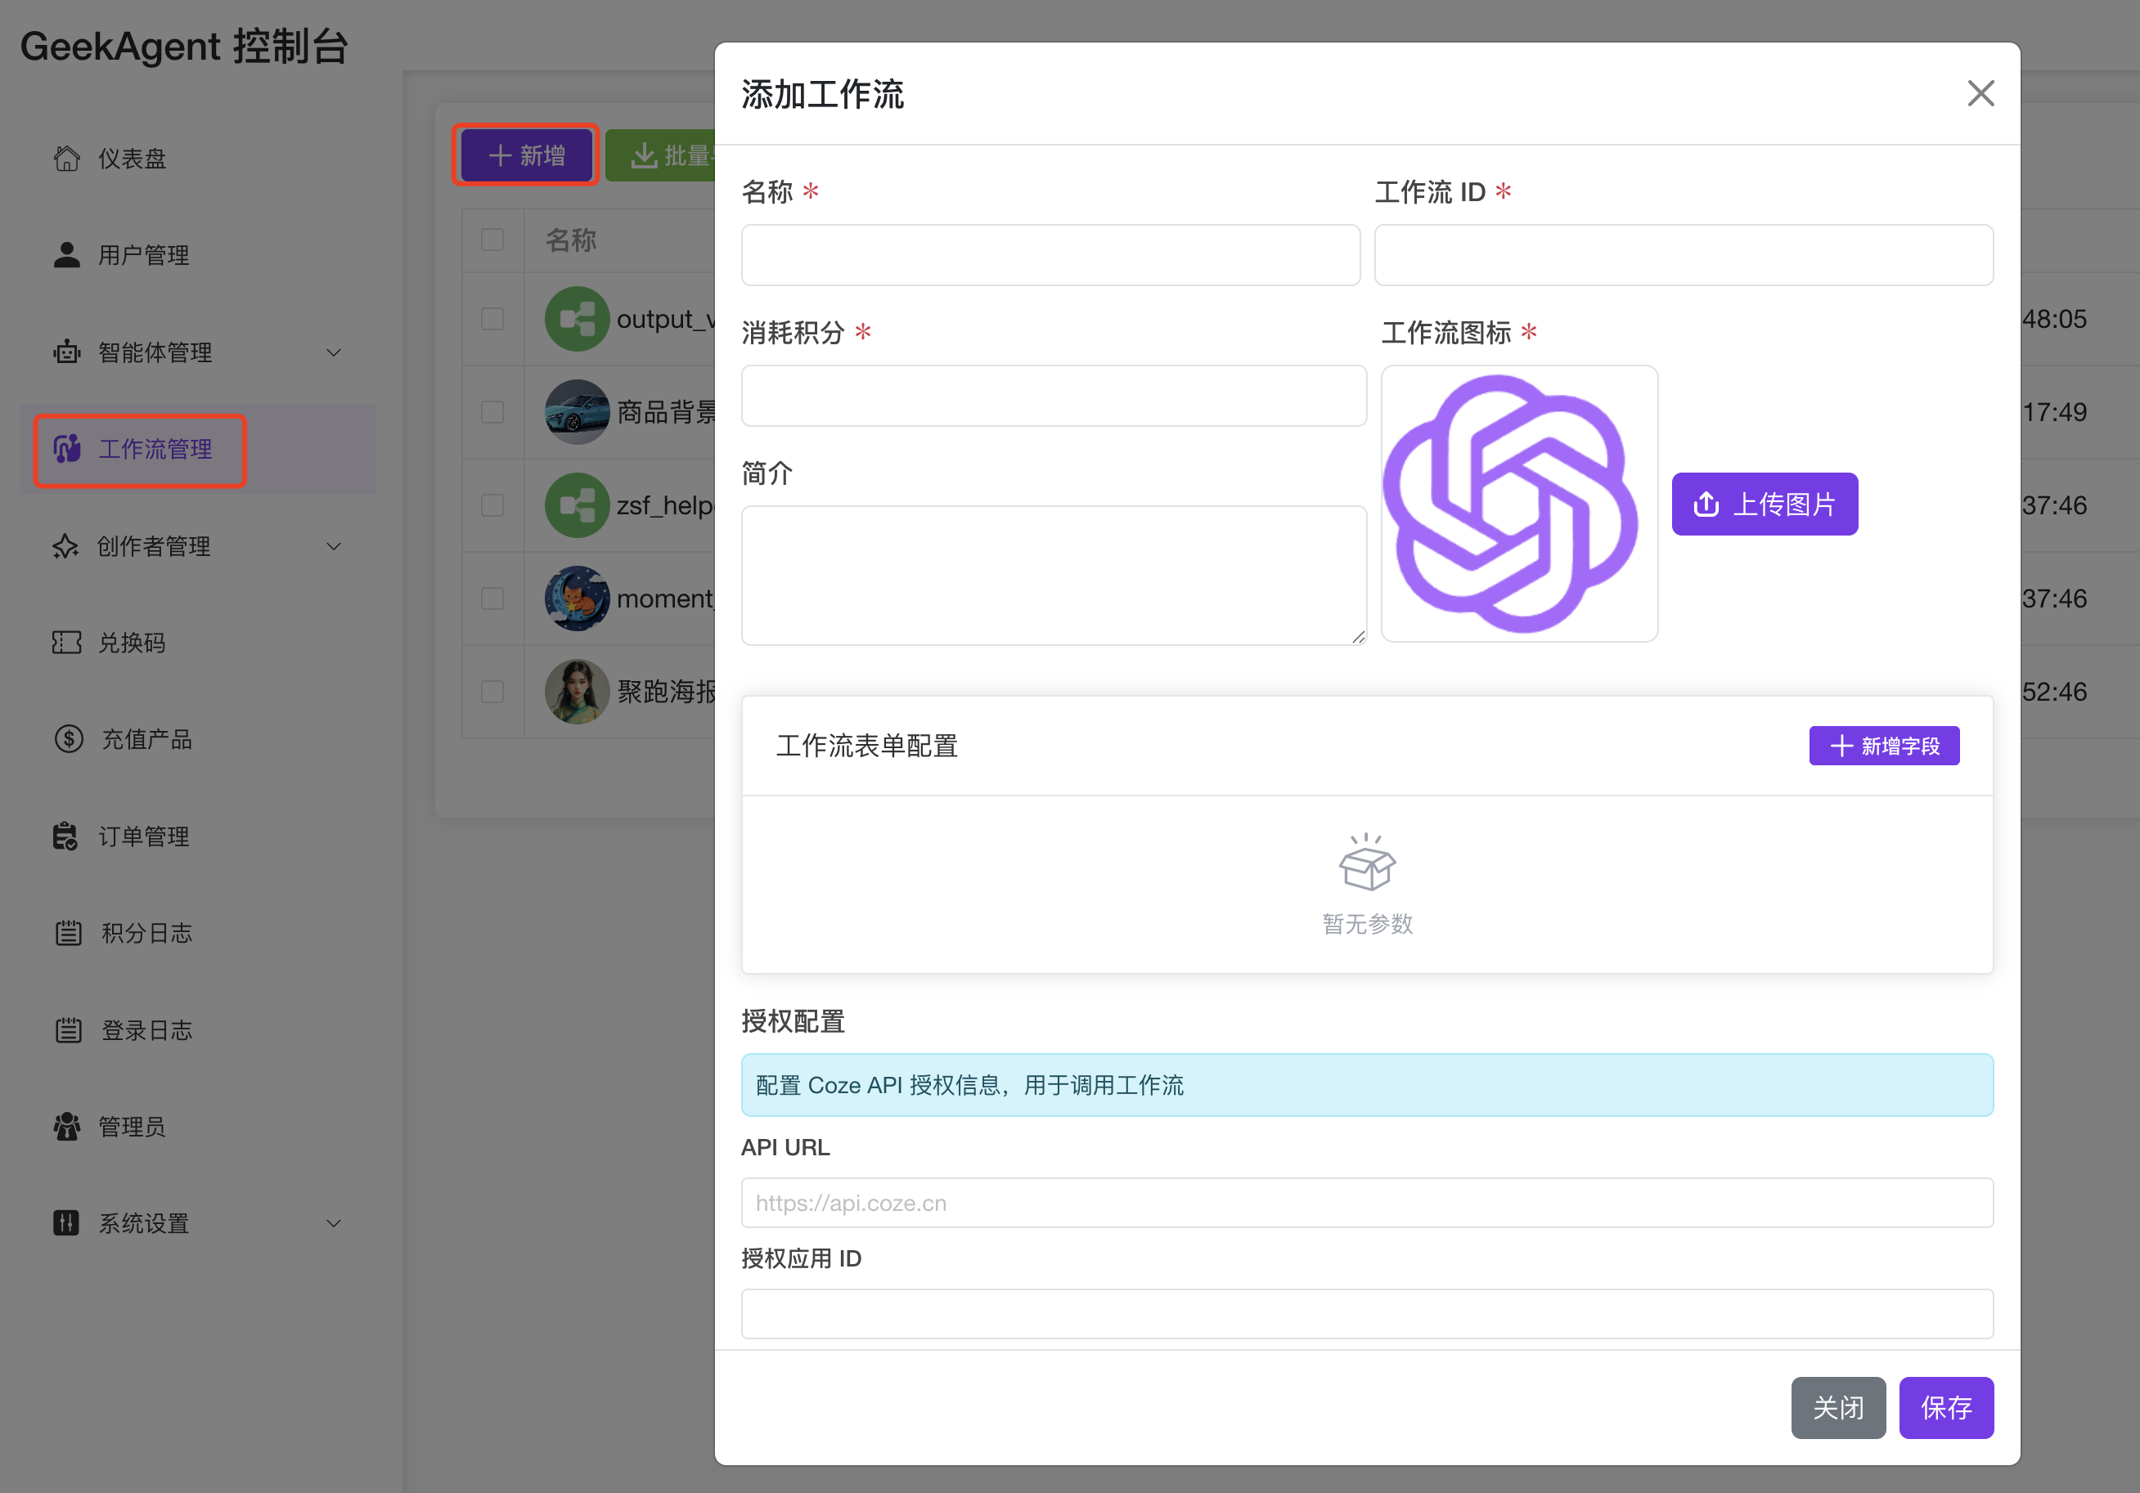Click the 上传图片 upload button

click(1764, 504)
